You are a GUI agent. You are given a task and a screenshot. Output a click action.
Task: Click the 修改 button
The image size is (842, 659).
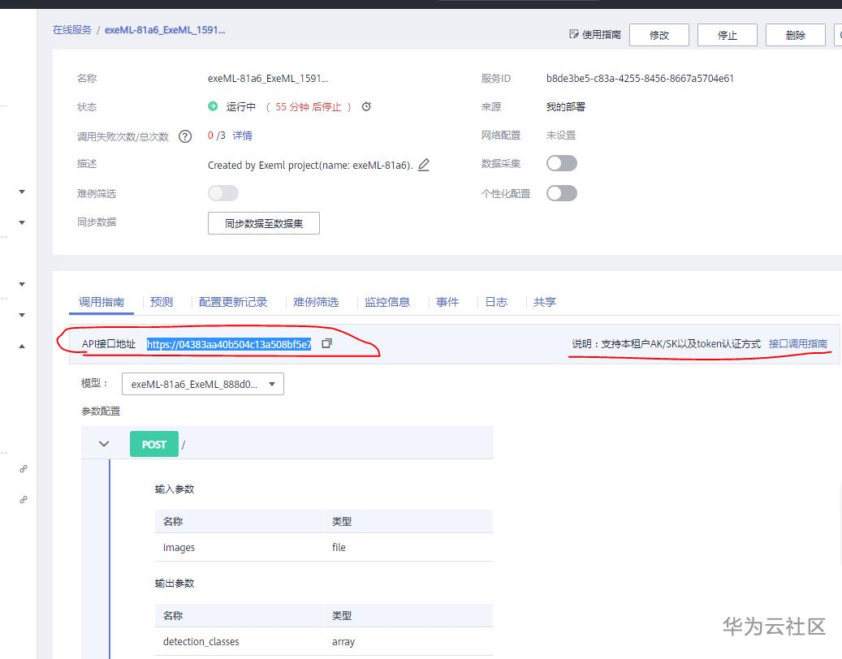pos(658,35)
